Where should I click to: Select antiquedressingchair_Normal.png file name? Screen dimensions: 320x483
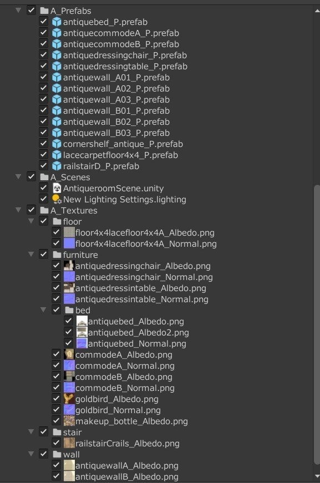[x=144, y=277]
